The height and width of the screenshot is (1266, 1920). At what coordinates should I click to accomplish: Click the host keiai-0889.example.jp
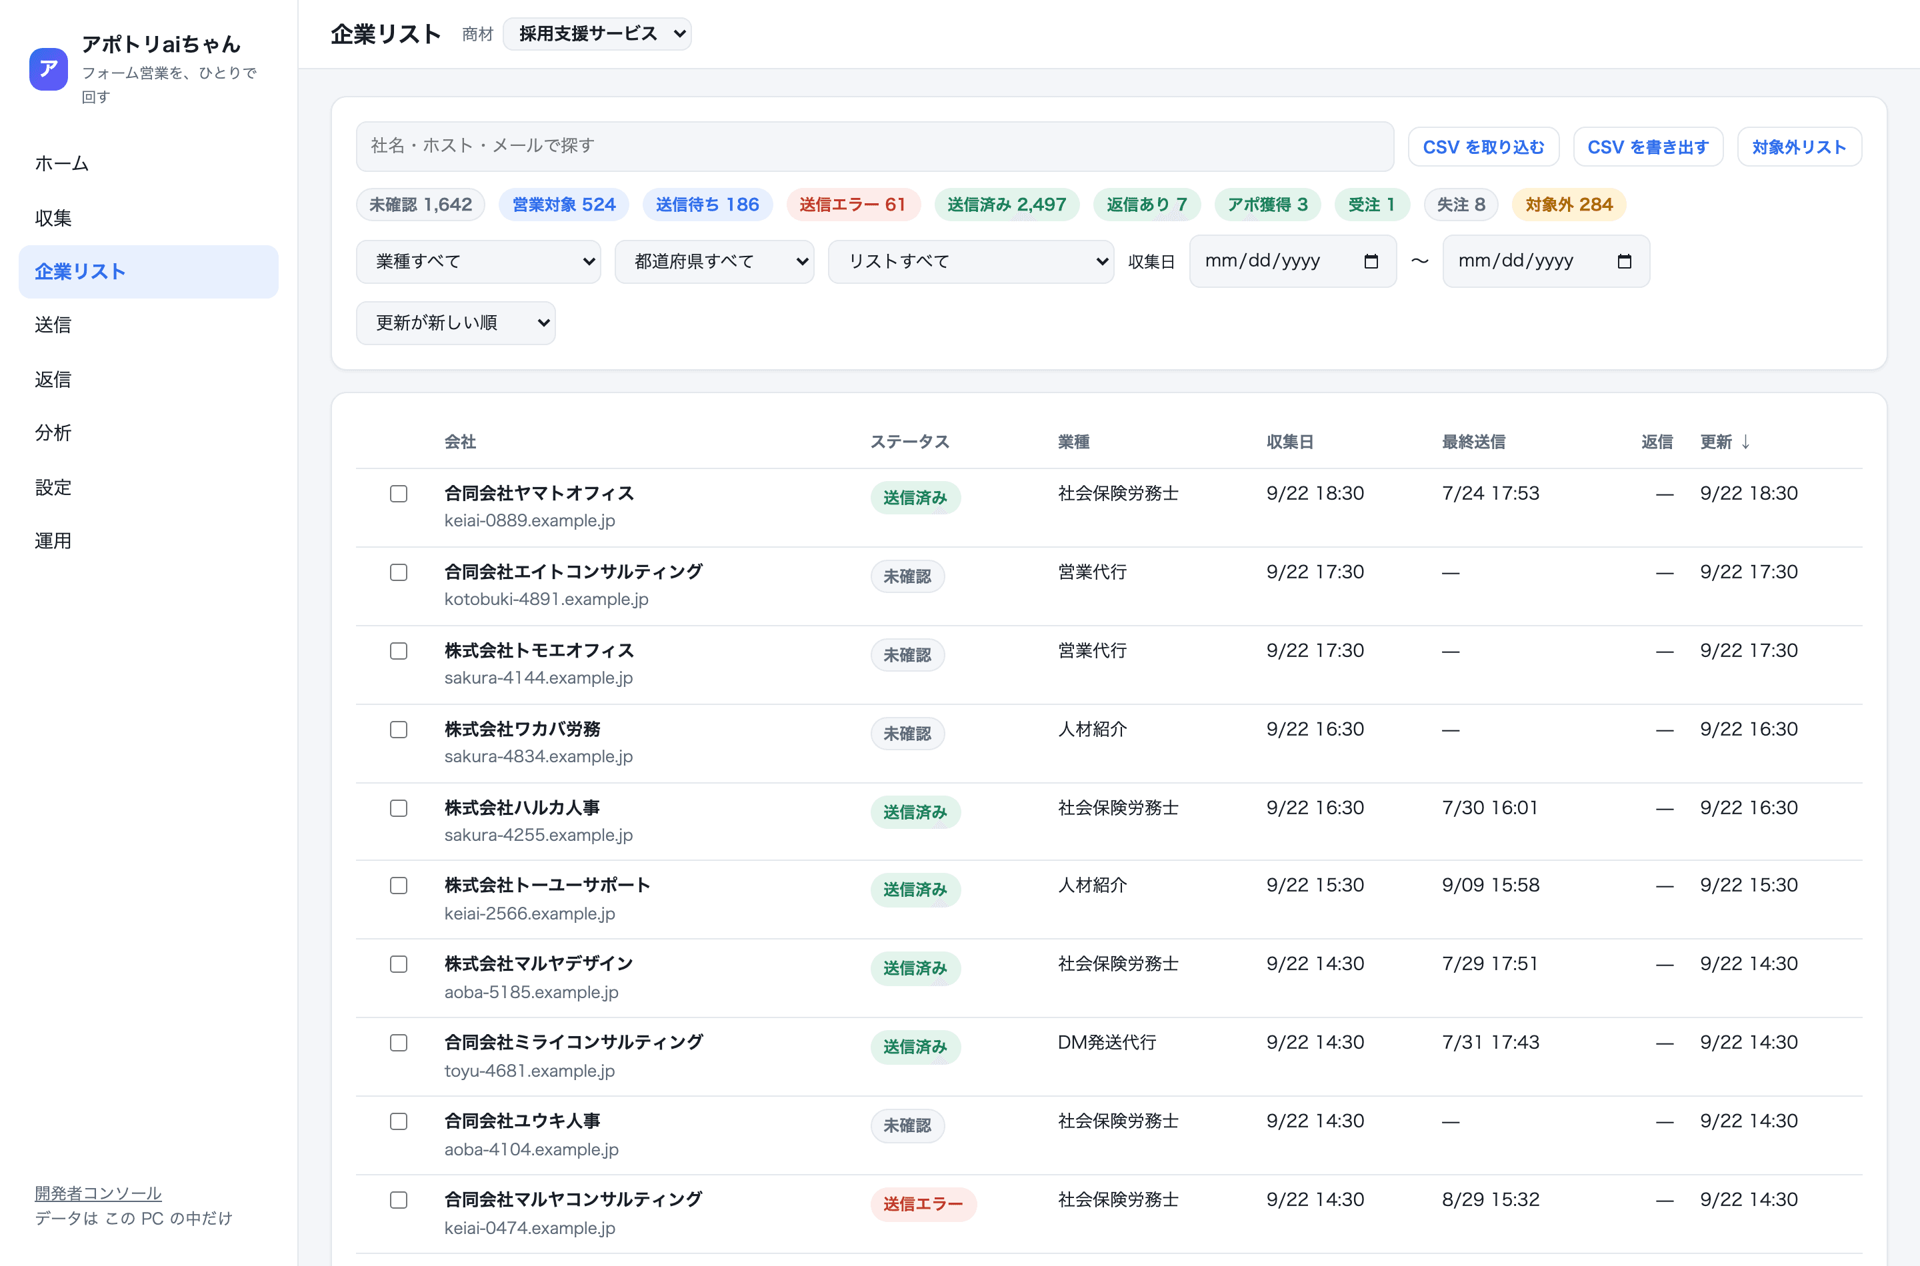click(530, 522)
